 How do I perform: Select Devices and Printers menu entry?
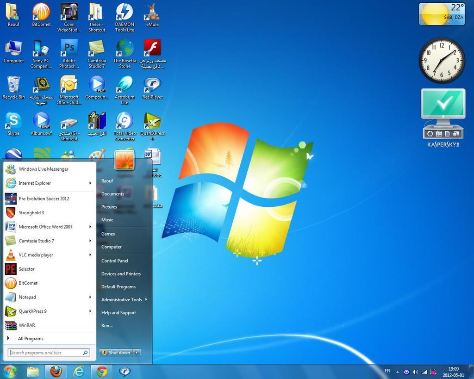(121, 274)
